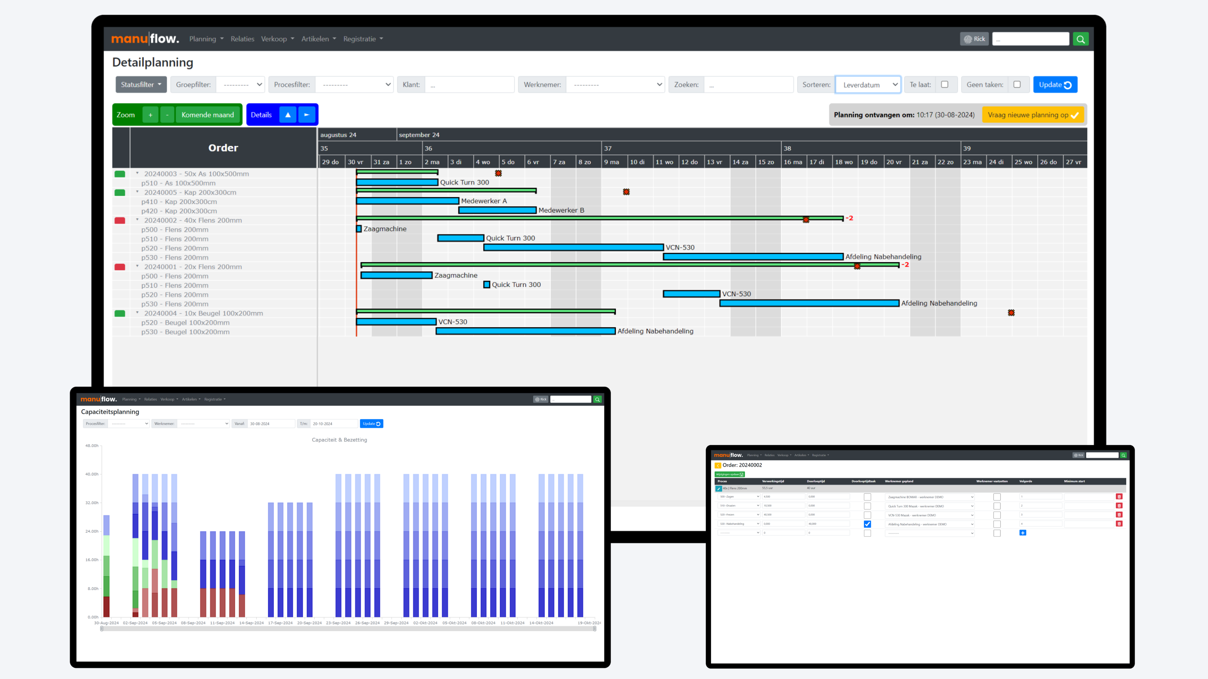Collapse order 20240002 - 40x Flens 200mm
Viewport: 1208px width, 679px height.
[x=137, y=220]
